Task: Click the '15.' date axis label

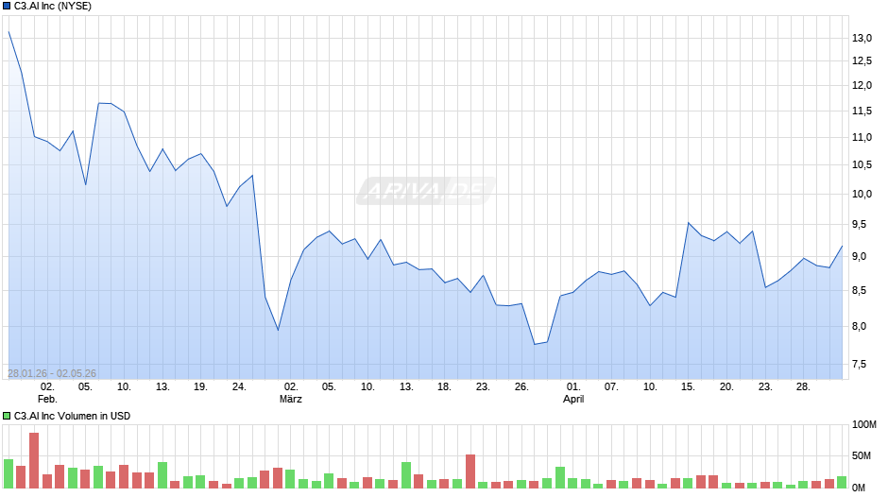Action: [688, 387]
